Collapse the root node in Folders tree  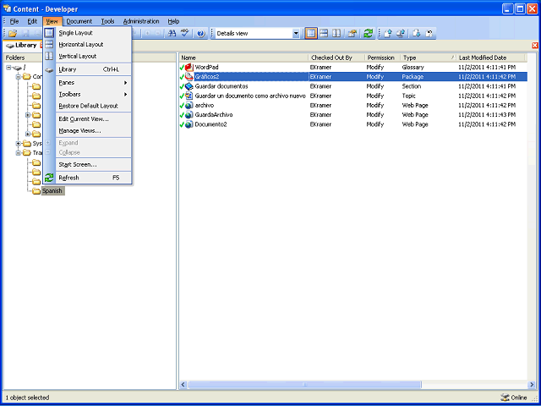[9, 68]
